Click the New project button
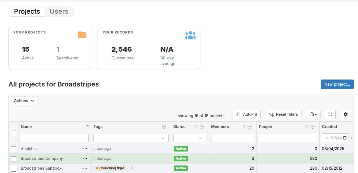 tap(337, 84)
